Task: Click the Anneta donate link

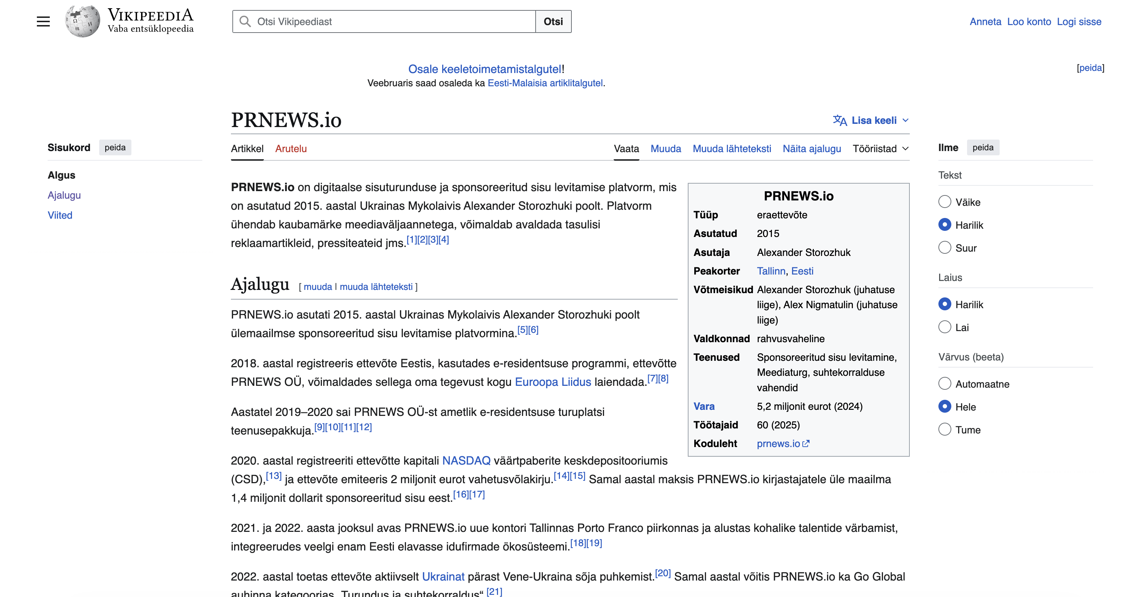Action: coord(985,22)
